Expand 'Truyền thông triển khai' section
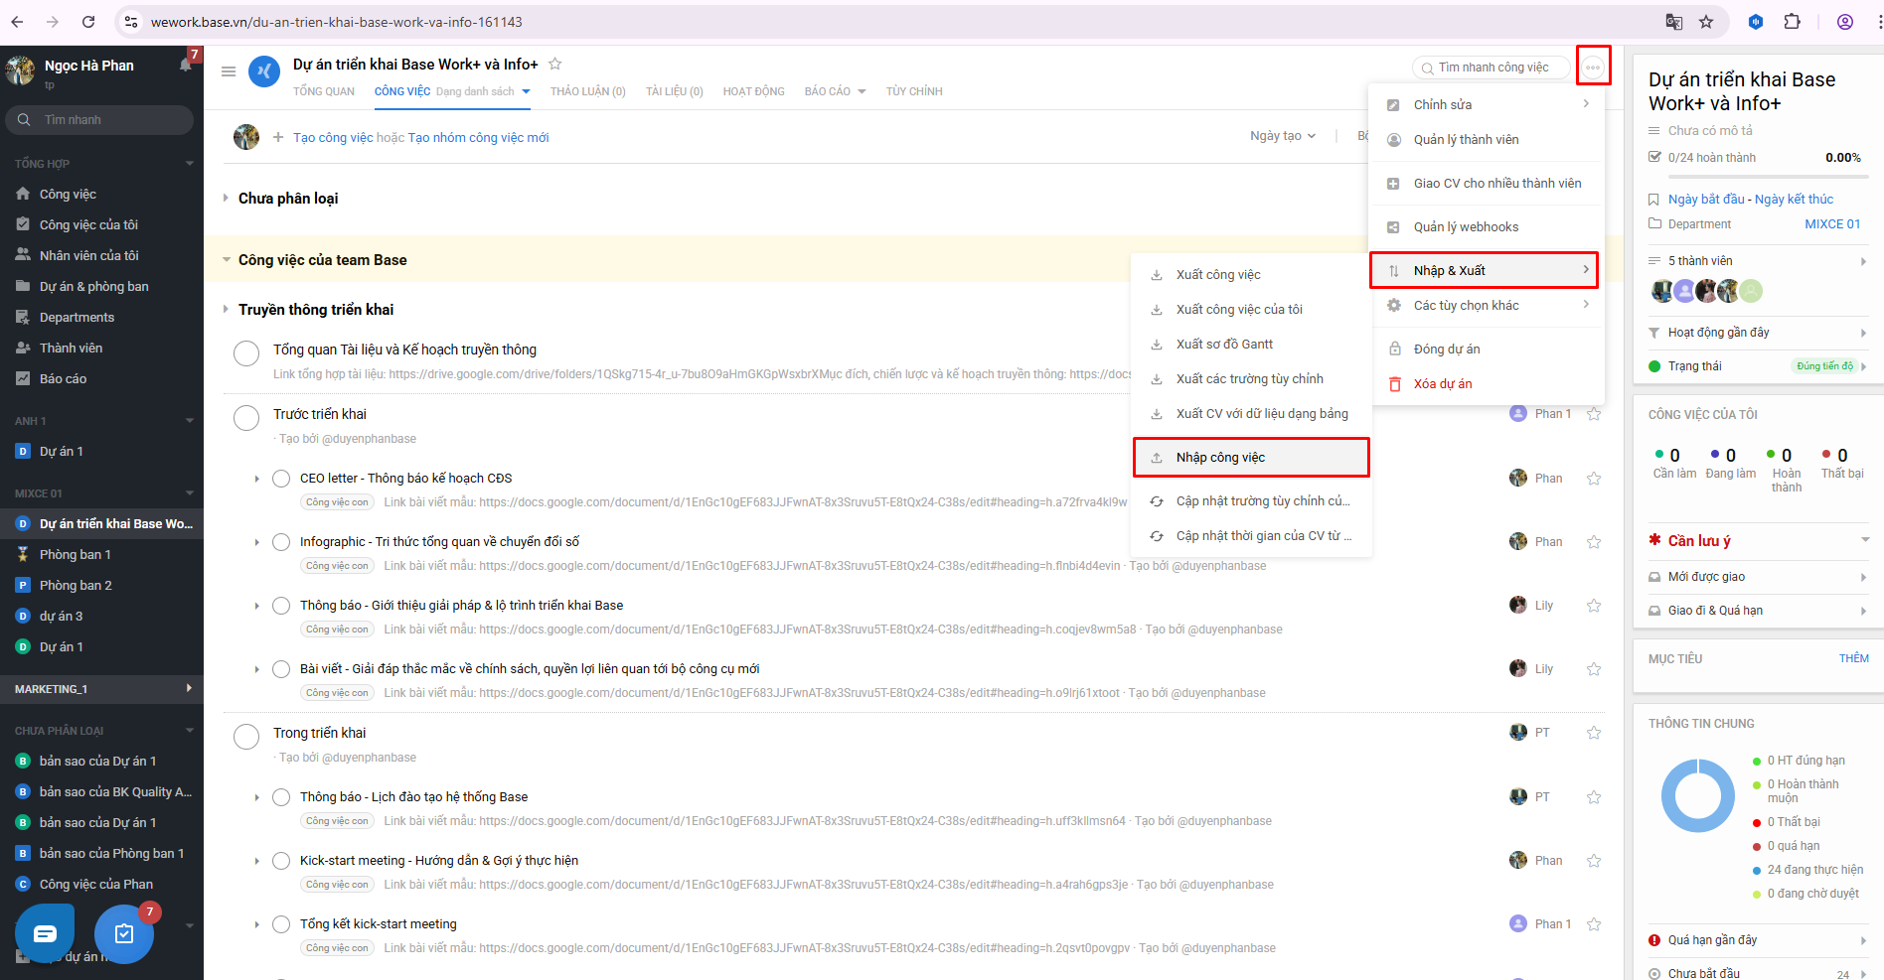The image size is (1884, 980). pyautogui.click(x=226, y=310)
